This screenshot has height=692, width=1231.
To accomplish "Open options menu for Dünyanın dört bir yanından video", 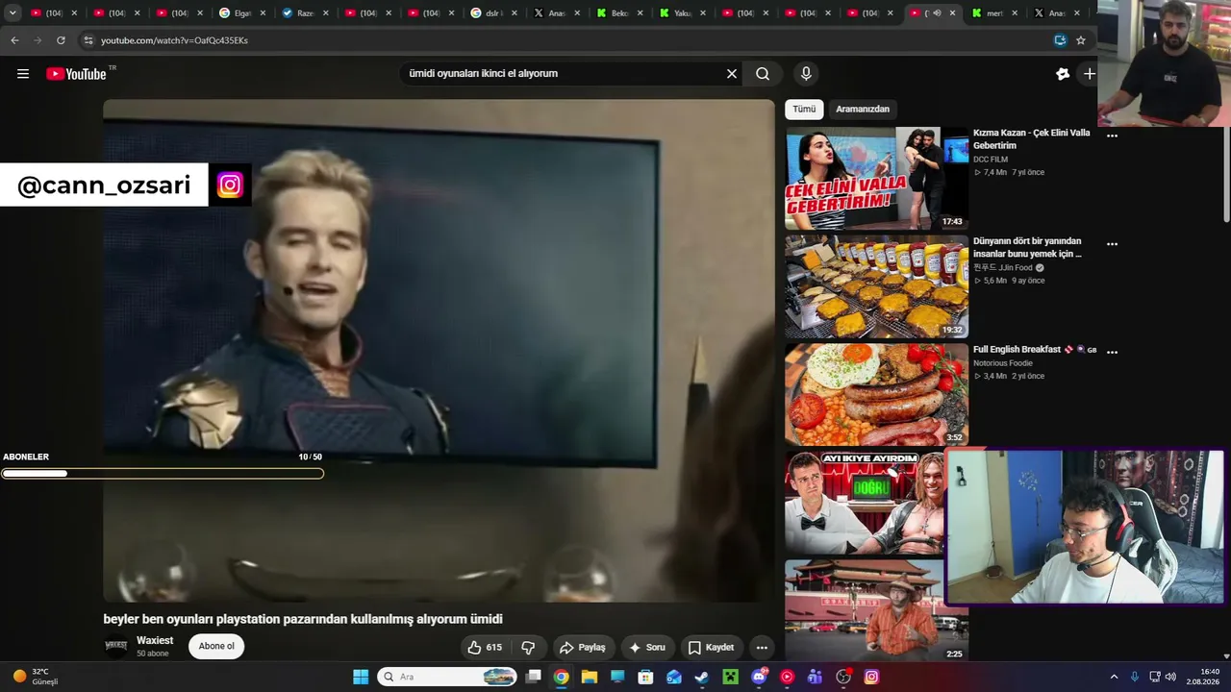I will [1112, 244].
